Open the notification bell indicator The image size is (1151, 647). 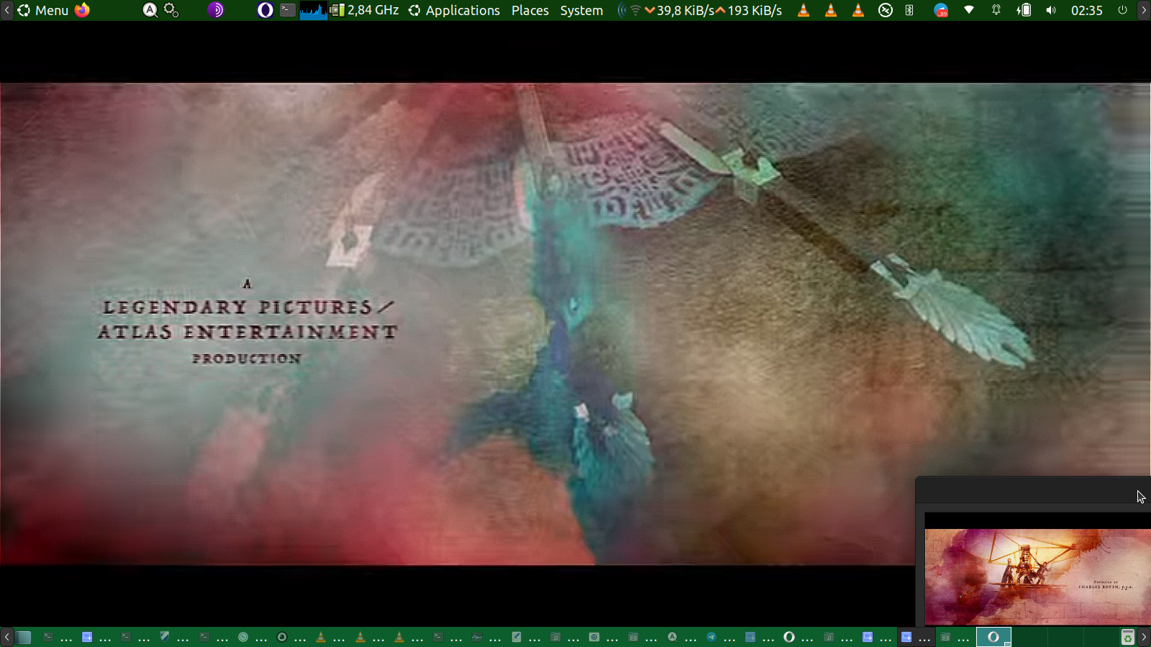(996, 10)
